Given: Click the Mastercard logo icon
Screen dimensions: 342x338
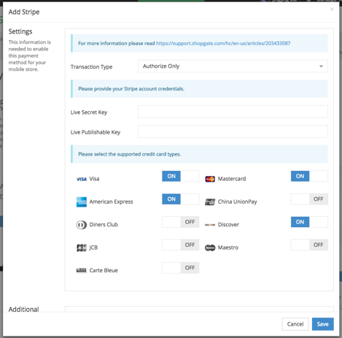Looking at the screenshot, I should [x=210, y=179].
